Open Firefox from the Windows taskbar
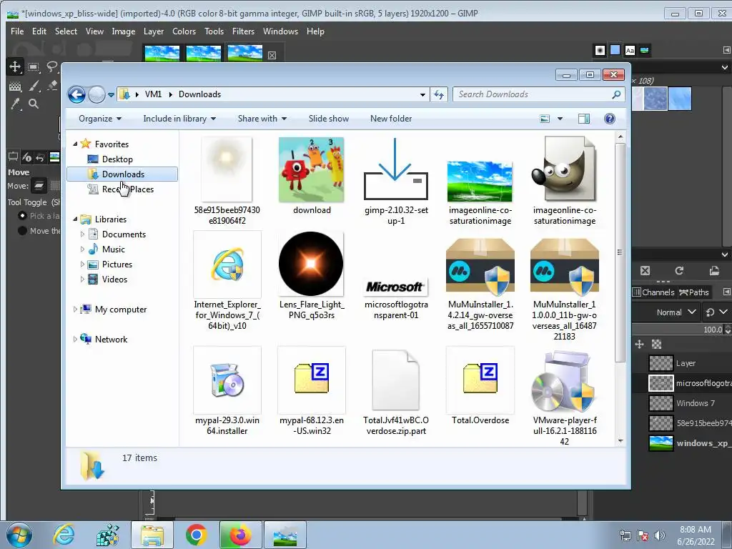This screenshot has width=732, height=549. [240, 535]
